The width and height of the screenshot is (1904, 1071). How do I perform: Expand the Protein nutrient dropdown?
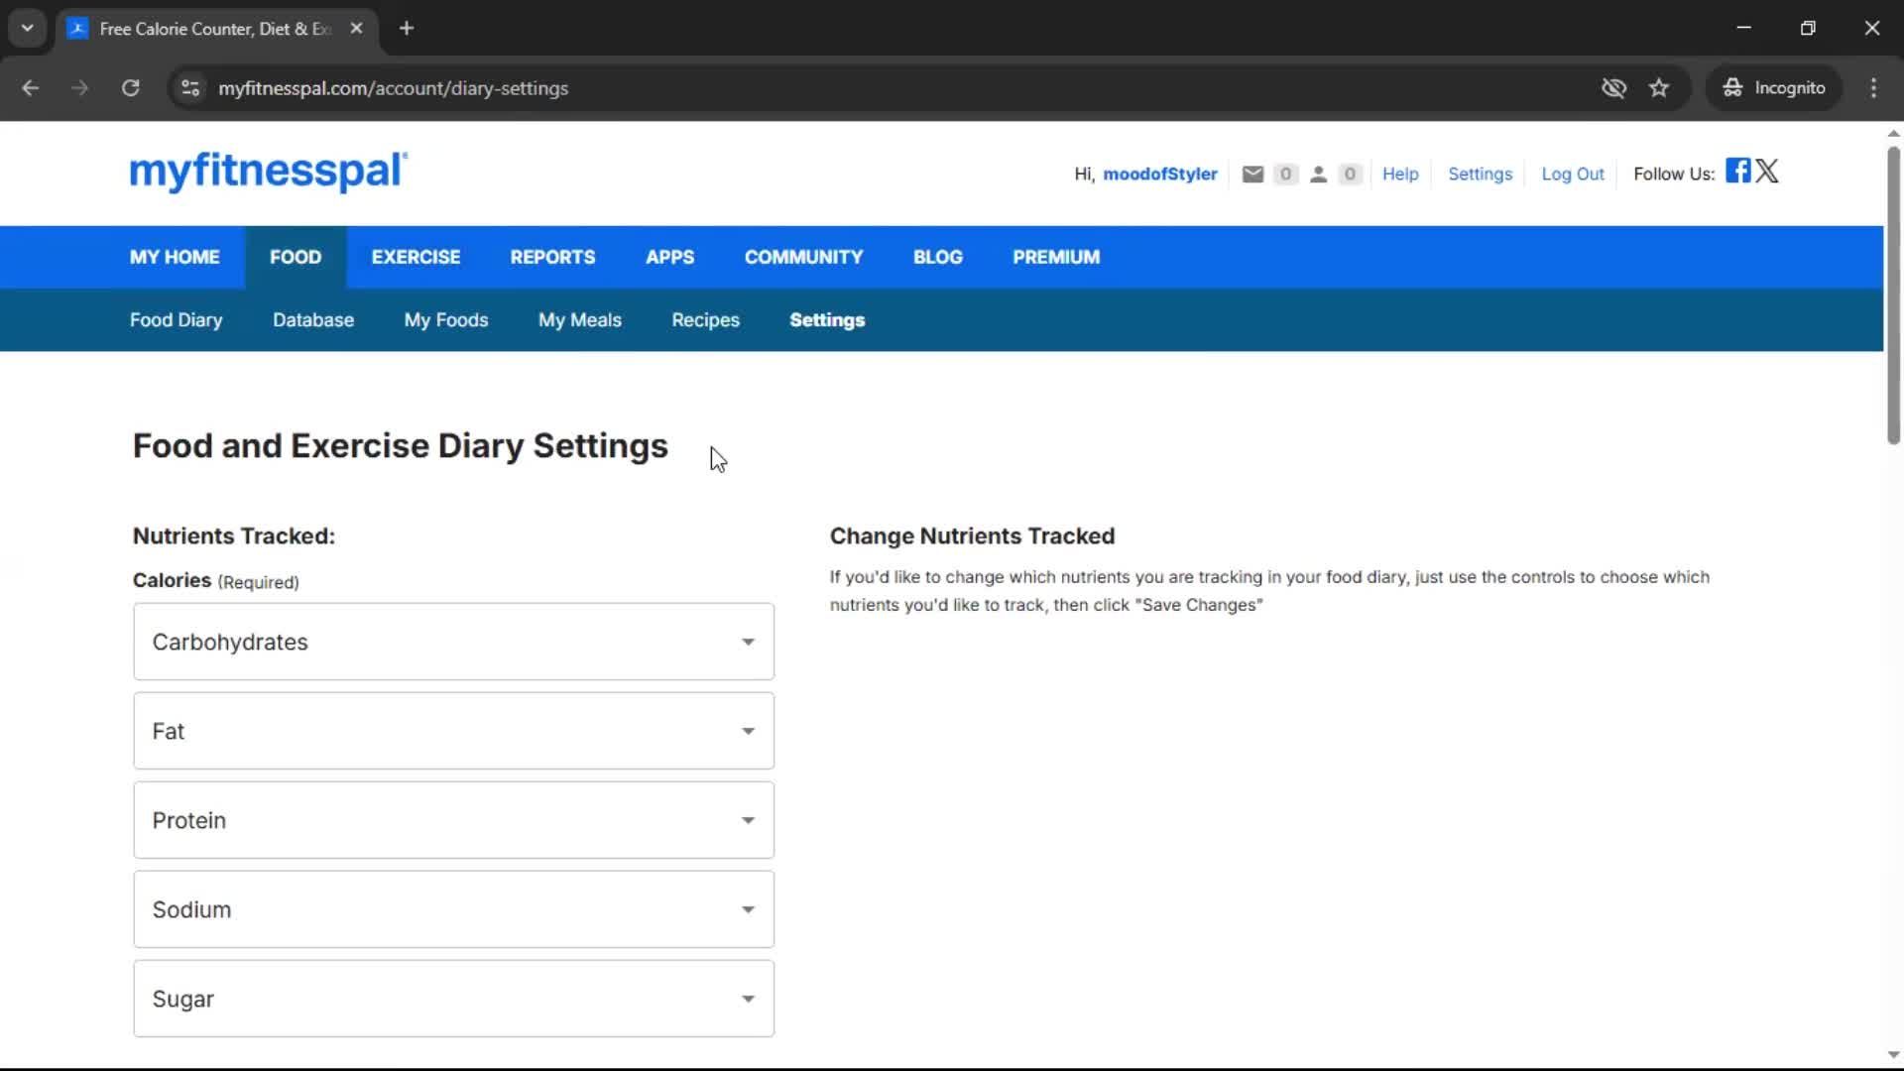pos(453,820)
